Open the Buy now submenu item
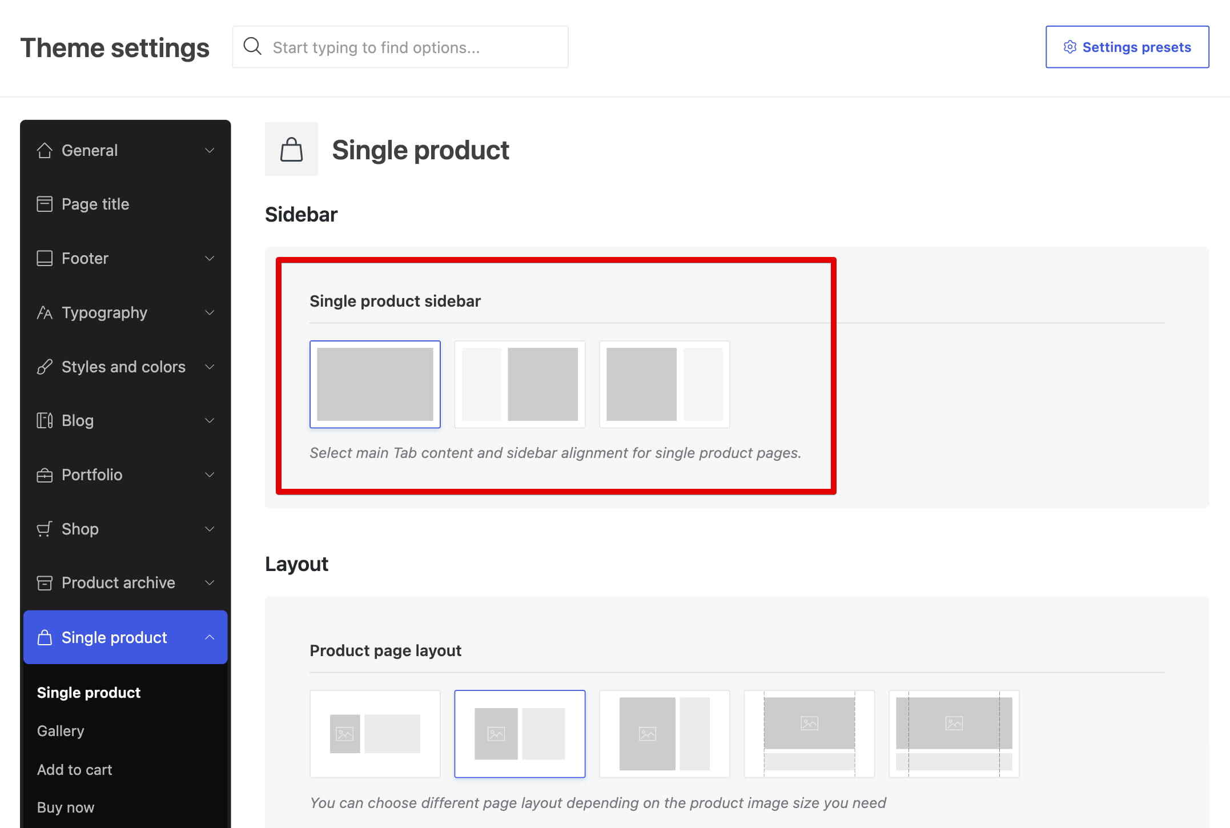 (x=66, y=807)
